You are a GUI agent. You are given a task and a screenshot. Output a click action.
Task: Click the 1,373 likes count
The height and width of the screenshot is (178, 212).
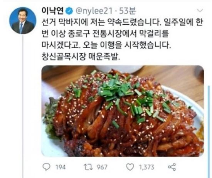pos(146,167)
